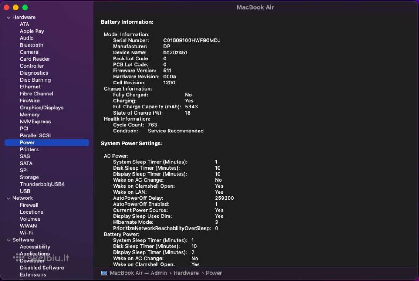This screenshot has height=281, width=419.
Task: Select Audio in the sidebar
Action: click(x=27, y=38)
